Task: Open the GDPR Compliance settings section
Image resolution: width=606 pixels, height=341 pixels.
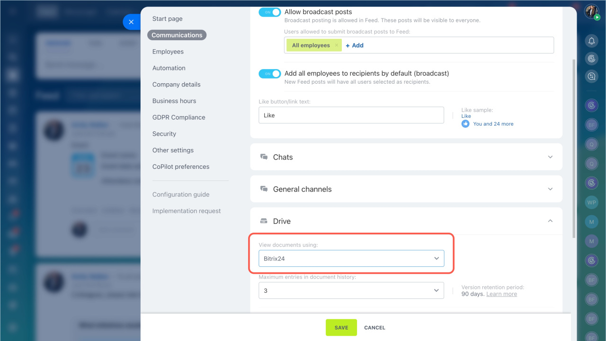Action: [178, 117]
